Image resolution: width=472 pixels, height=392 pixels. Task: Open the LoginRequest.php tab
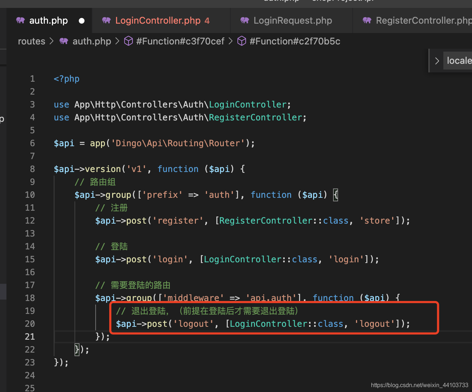[292, 20]
